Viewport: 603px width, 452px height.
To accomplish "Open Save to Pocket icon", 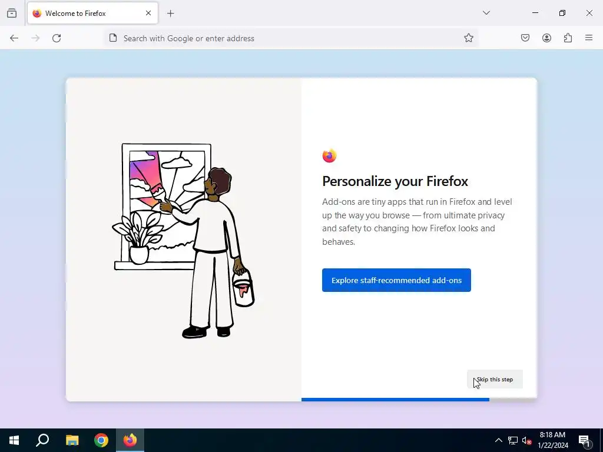I will (x=525, y=38).
